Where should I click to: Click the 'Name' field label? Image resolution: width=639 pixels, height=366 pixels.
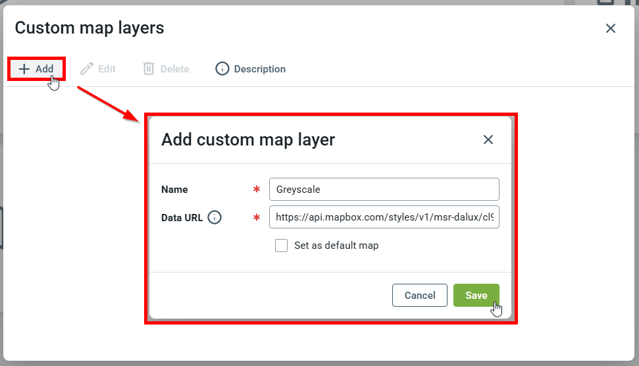[x=174, y=190]
